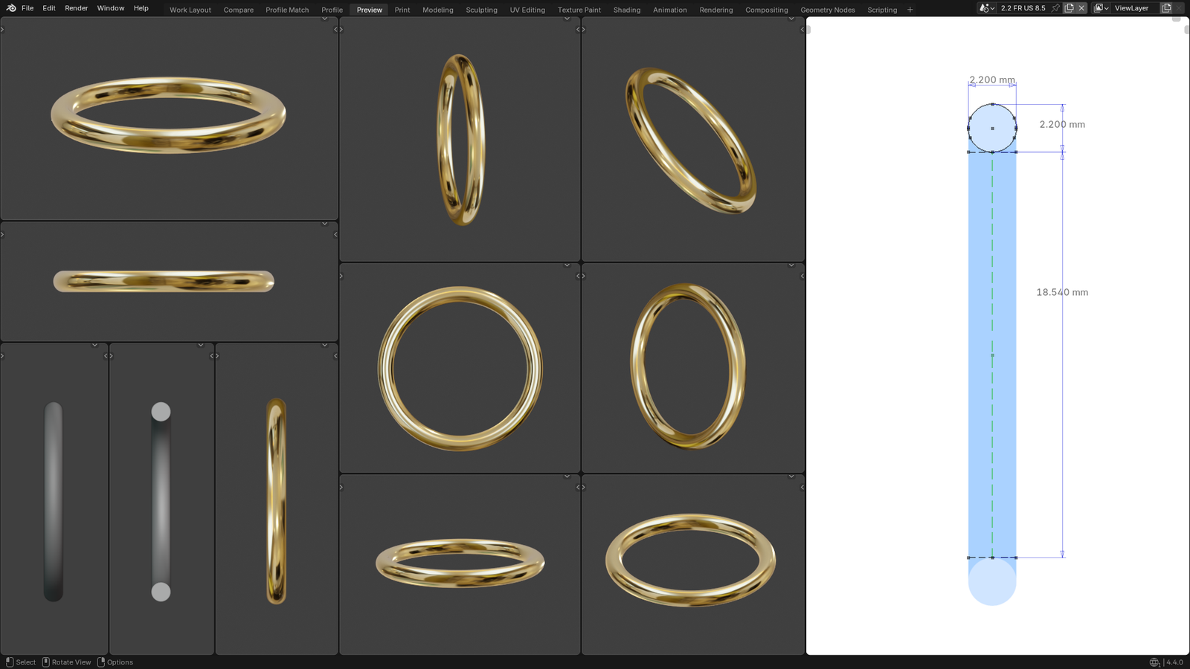Select the Geometry Nodes workspace tab

[827, 10]
